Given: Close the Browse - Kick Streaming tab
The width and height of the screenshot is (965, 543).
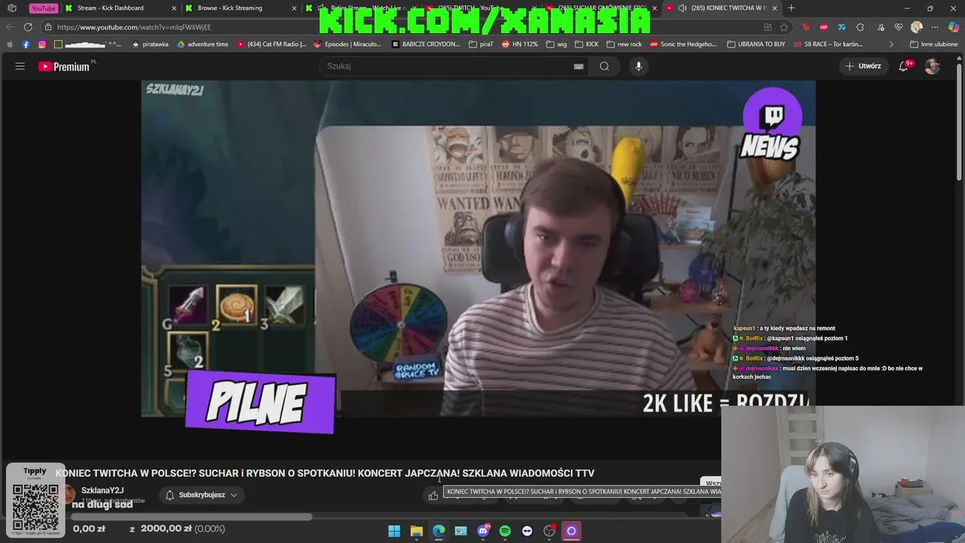Looking at the screenshot, I should point(294,8).
